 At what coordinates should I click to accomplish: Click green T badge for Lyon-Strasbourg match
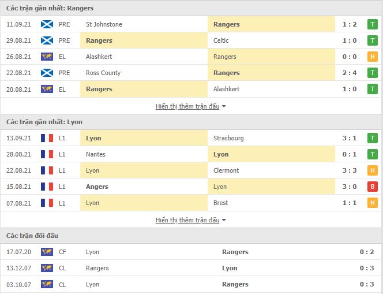[x=373, y=138]
